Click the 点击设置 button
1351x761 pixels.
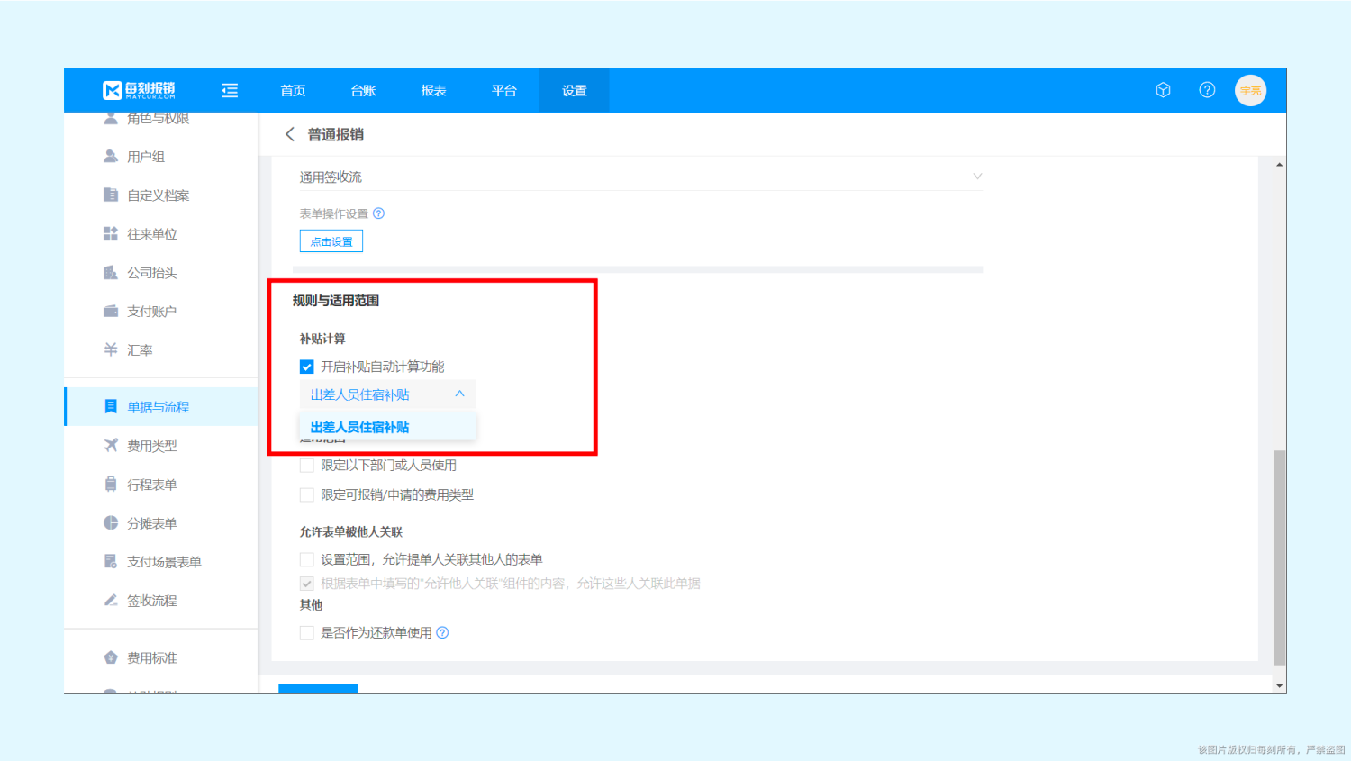331,241
